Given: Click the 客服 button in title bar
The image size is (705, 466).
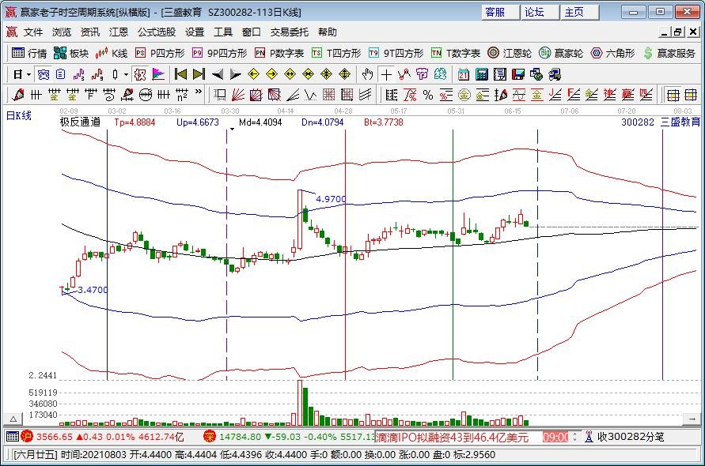Looking at the screenshot, I should (x=495, y=12).
